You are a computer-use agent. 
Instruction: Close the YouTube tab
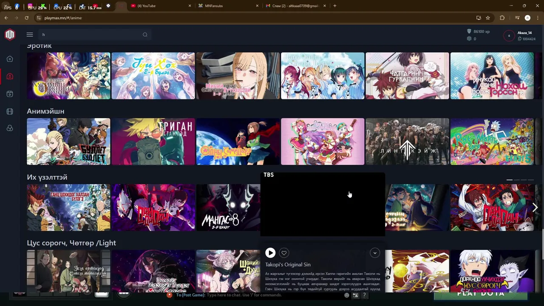point(190,6)
